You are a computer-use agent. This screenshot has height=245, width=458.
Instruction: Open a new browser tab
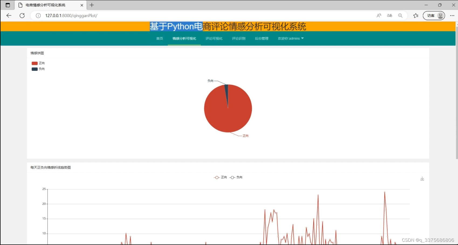click(x=92, y=5)
